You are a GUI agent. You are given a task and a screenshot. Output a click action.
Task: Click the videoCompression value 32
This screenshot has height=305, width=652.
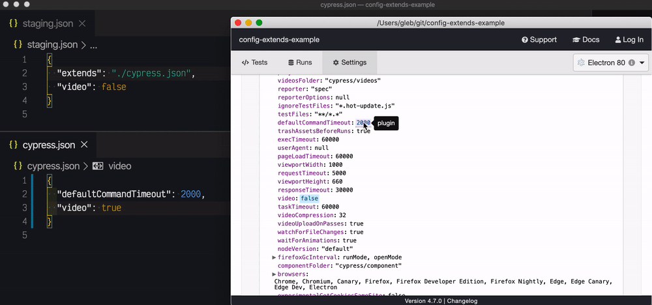343,215
